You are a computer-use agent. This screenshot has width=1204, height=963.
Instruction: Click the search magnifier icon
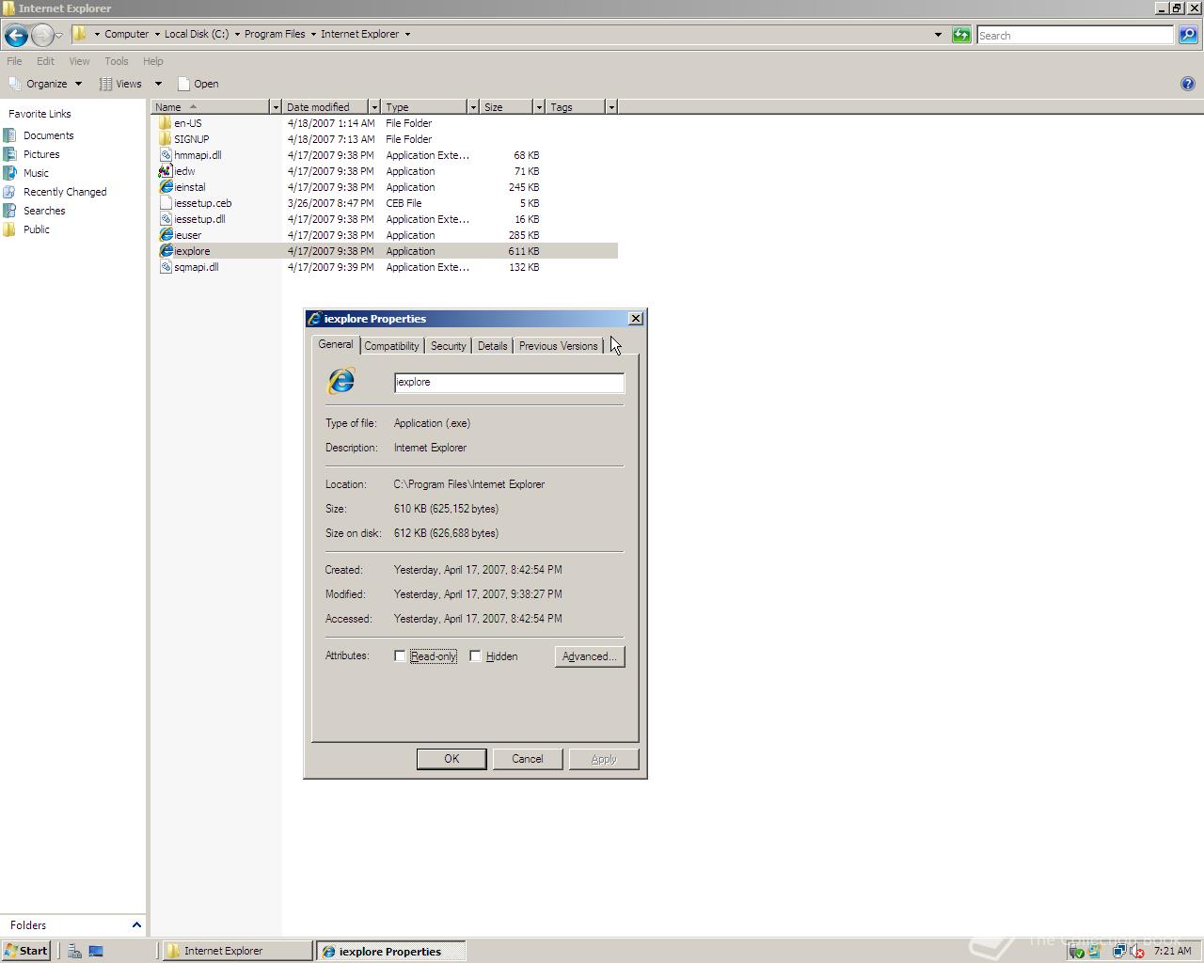tap(1188, 35)
